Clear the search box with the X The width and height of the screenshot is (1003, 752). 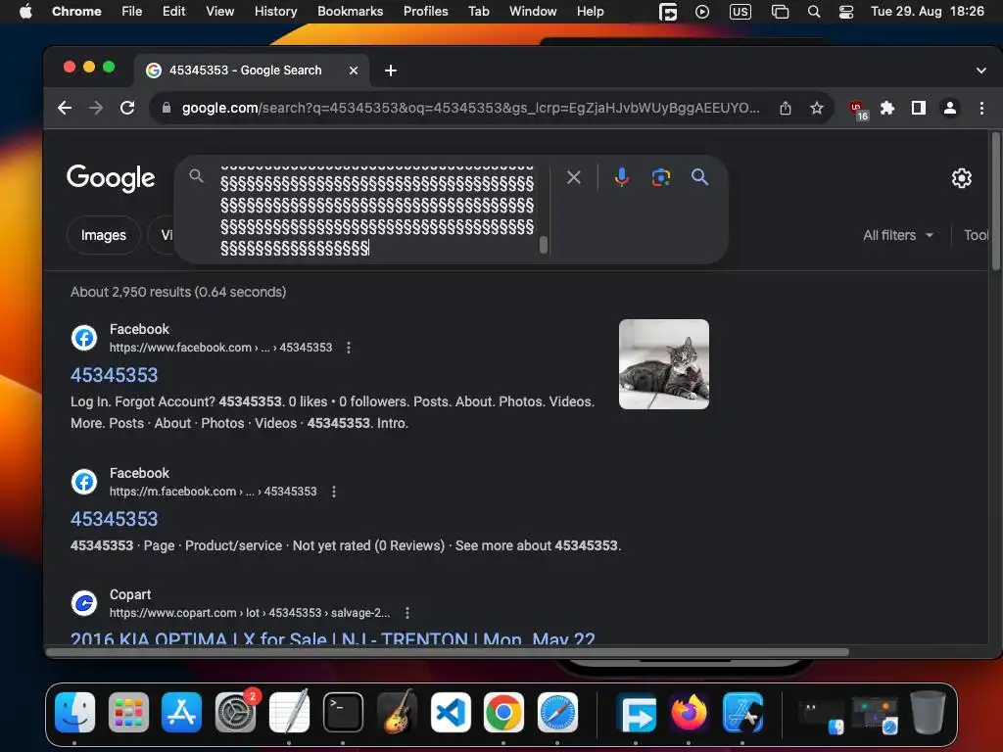[574, 177]
